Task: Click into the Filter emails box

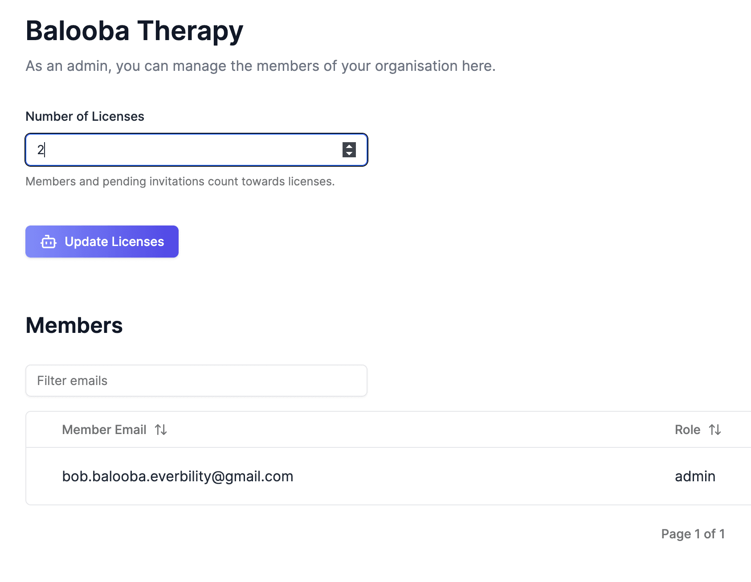Action: [x=196, y=381]
